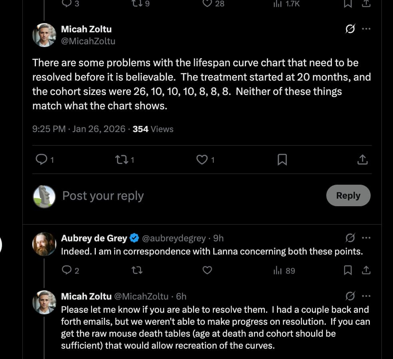The width and height of the screenshot is (393, 359).
Task: Like Aubrey de Grey's reply
Action: pyautogui.click(x=207, y=270)
